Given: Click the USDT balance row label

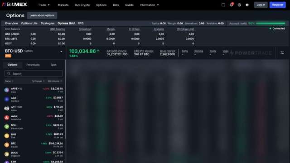Looking at the screenshot, I should coord(8,43).
